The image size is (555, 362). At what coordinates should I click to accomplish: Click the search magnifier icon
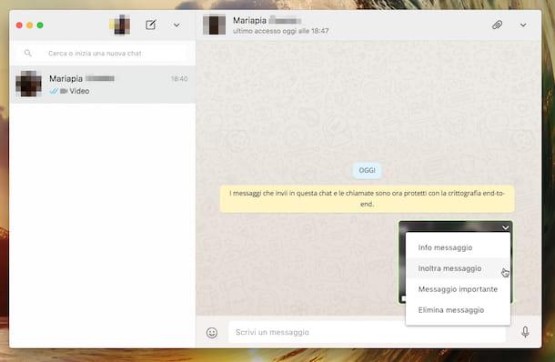(x=28, y=53)
